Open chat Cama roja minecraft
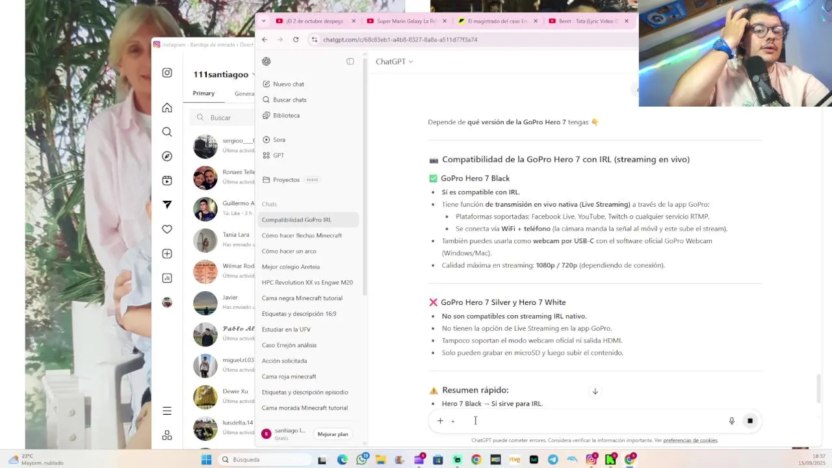Image resolution: width=832 pixels, height=468 pixels. (x=309, y=376)
